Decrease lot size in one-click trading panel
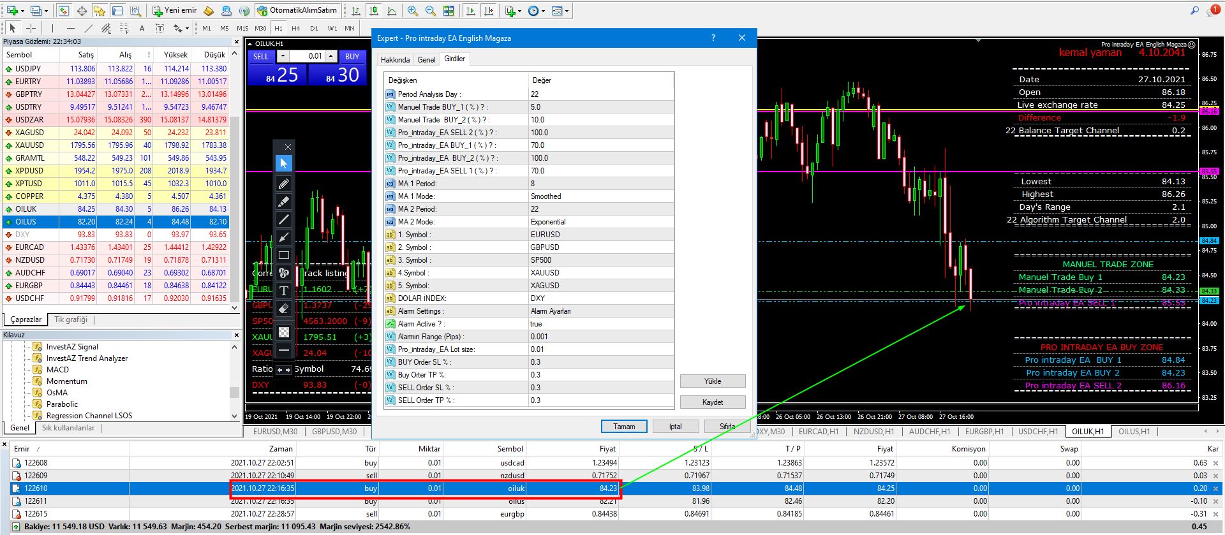This screenshot has height=535, width=1225. pyautogui.click(x=283, y=56)
